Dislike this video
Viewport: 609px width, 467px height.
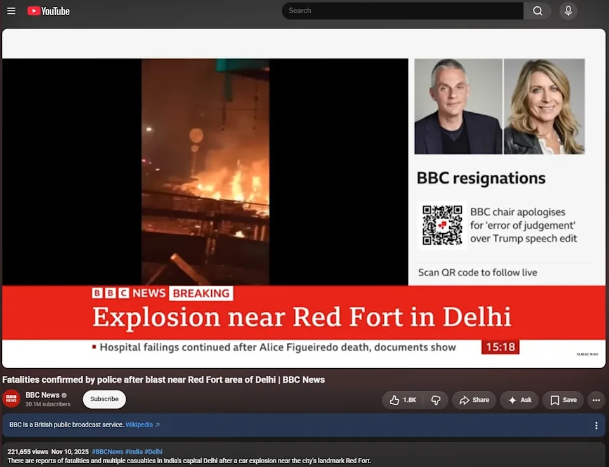click(436, 400)
